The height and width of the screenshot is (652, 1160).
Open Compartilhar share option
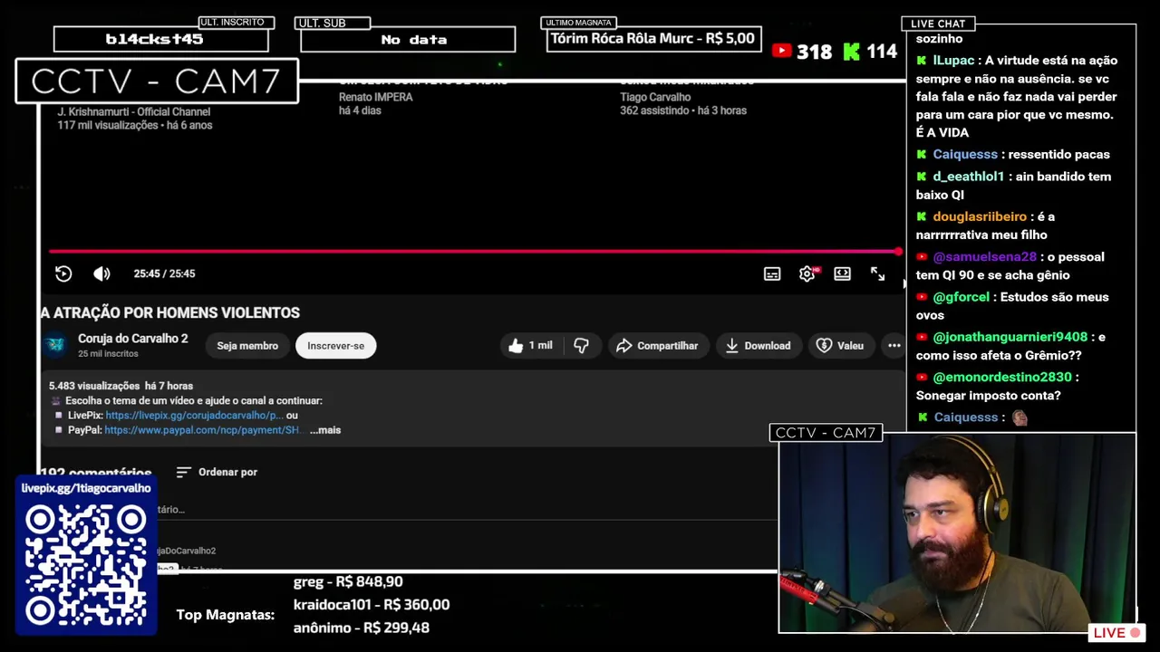[657, 346]
